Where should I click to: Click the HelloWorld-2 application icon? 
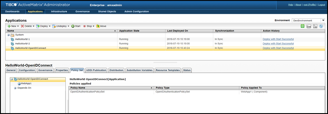(12, 43)
